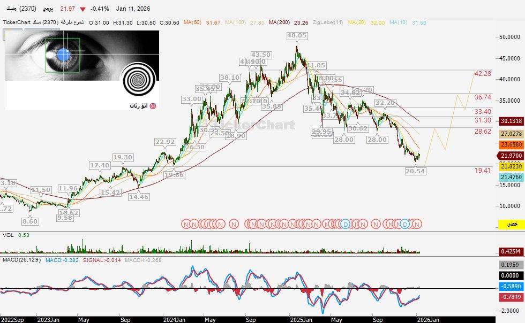Image resolution: width=525 pixels, height=323 pixels.
Task: Select the MACD(26,12,9) indicator title
Action: [22, 260]
